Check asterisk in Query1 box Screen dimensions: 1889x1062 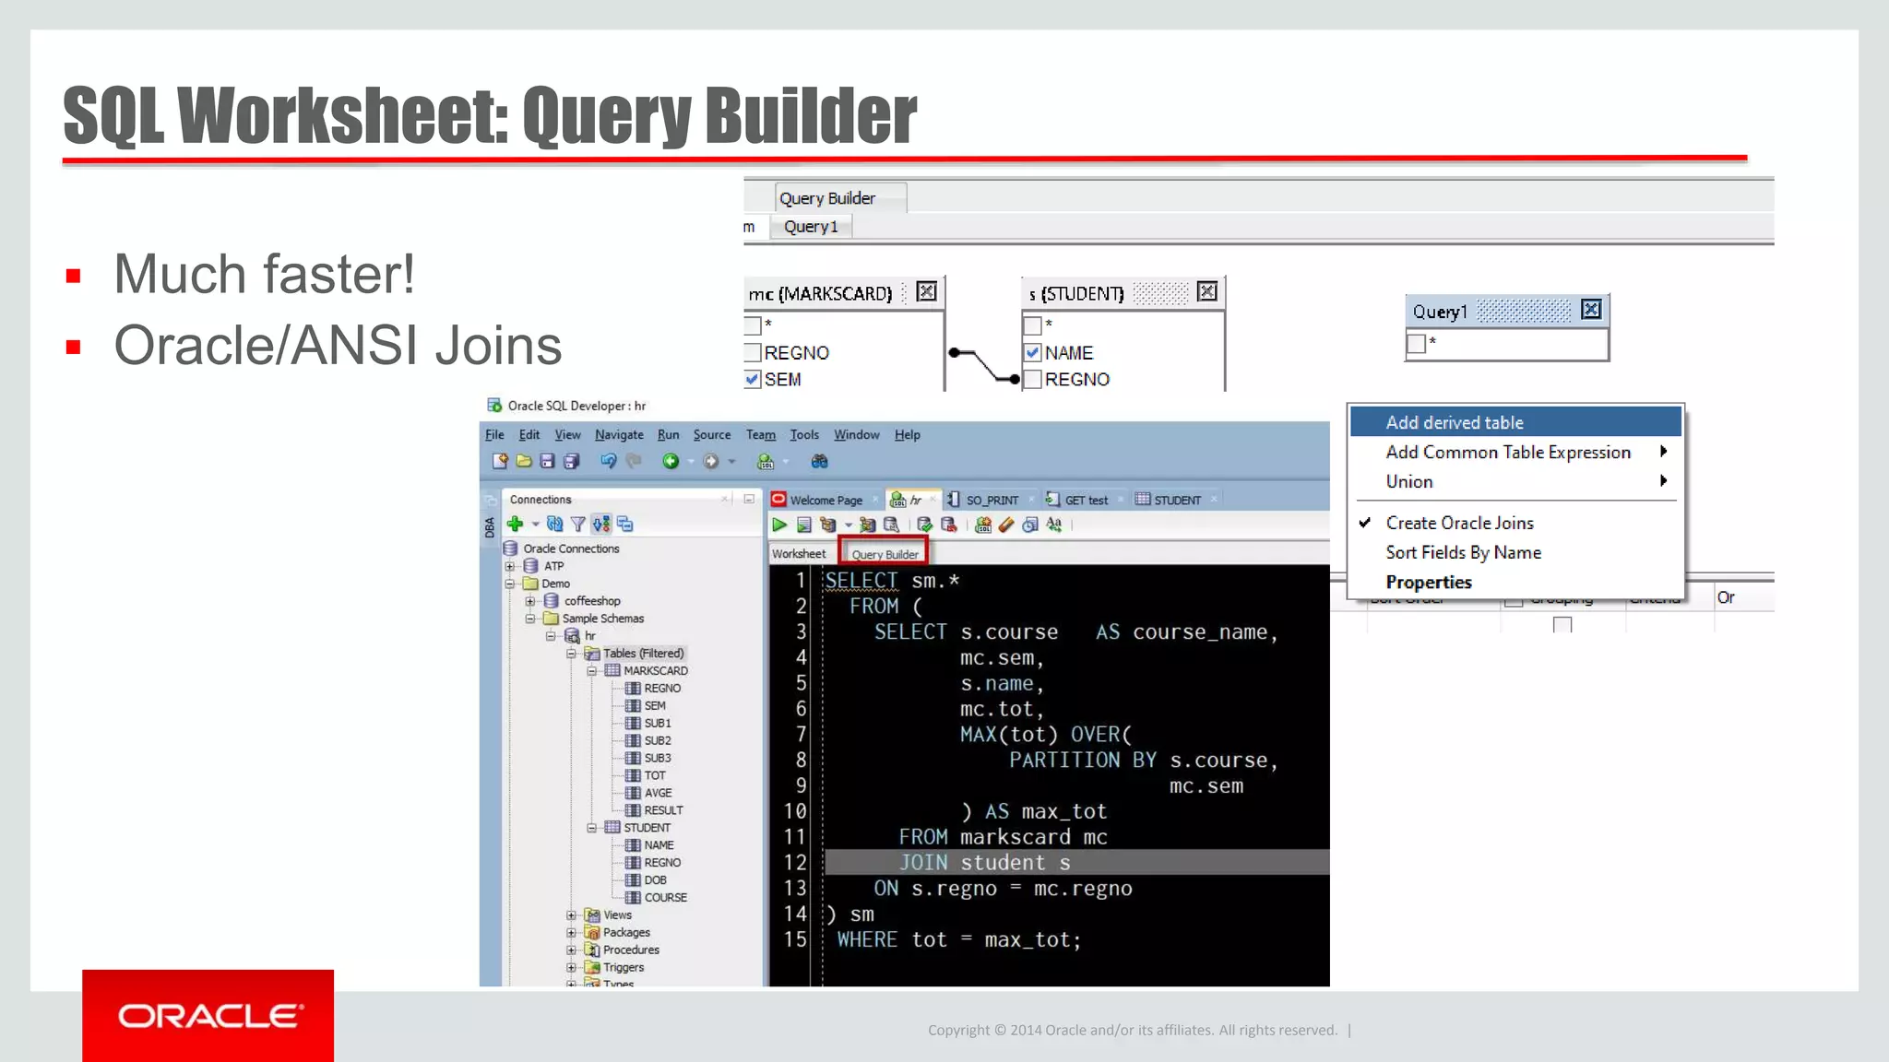pos(1417,344)
